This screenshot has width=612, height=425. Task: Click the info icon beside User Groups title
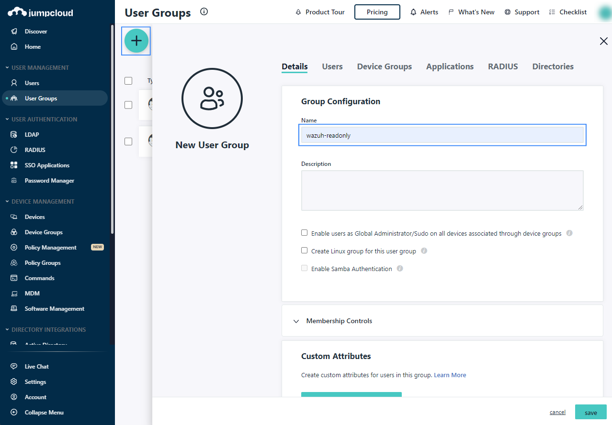pos(204,12)
